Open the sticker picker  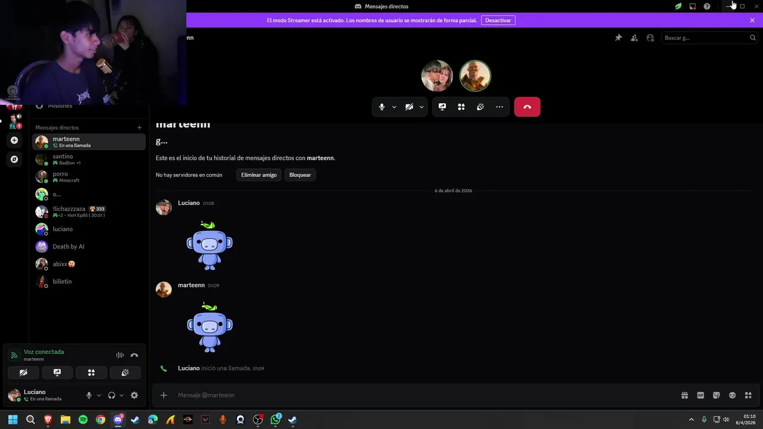coord(717,395)
